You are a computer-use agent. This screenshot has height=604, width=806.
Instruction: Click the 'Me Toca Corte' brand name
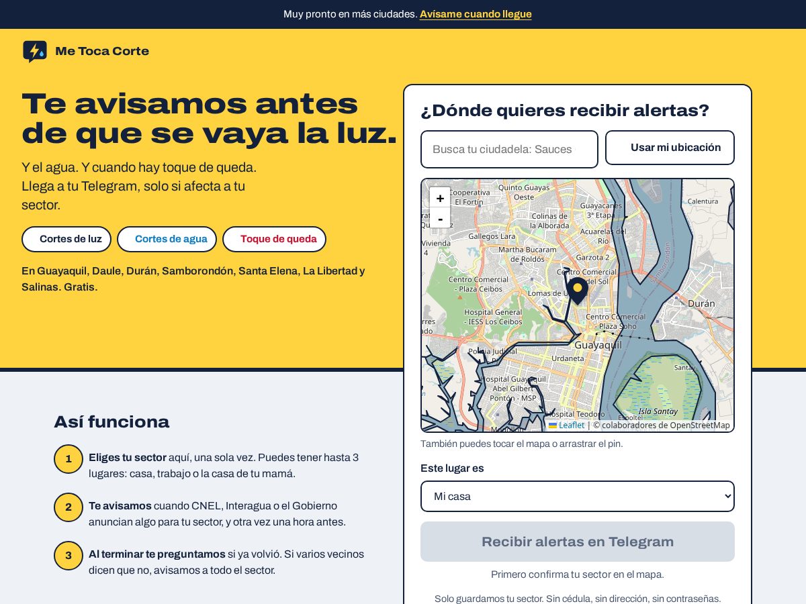(102, 51)
